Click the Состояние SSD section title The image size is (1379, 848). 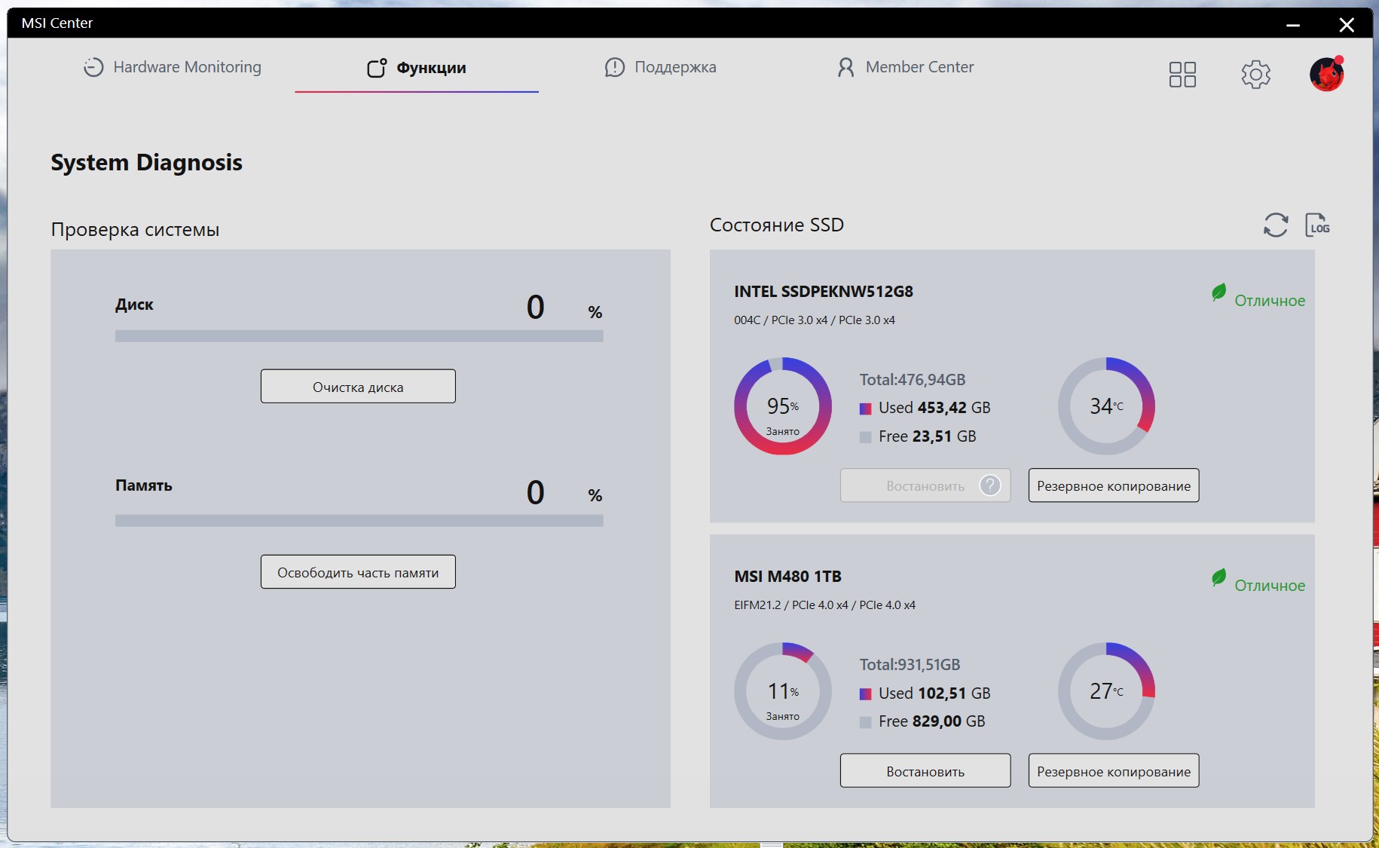(777, 225)
